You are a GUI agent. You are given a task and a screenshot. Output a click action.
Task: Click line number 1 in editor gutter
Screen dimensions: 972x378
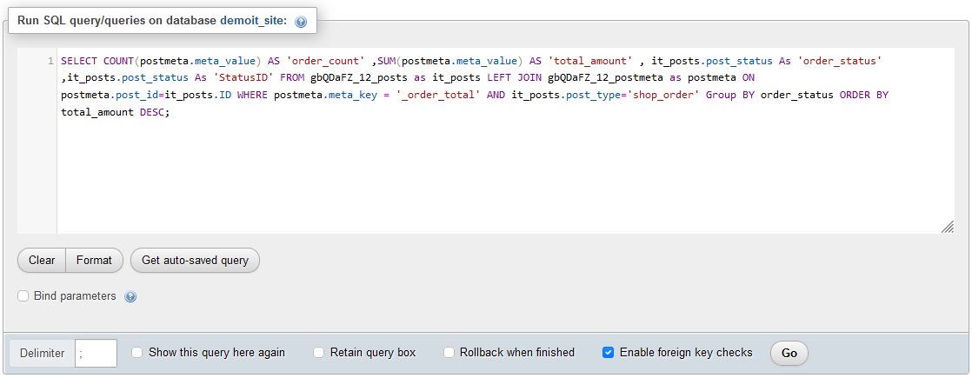tap(50, 62)
